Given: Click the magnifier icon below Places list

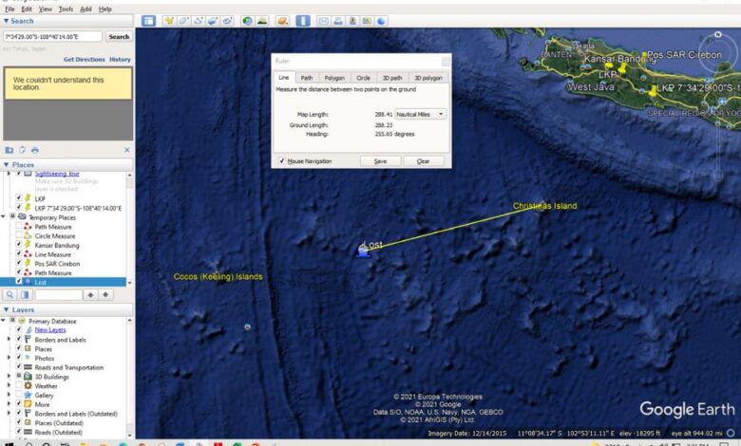Looking at the screenshot, I should [9, 295].
